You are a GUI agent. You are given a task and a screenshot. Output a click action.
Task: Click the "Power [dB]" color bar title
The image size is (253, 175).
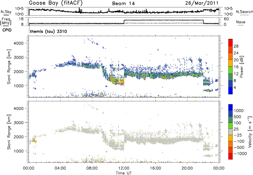pyautogui.click(x=242, y=67)
